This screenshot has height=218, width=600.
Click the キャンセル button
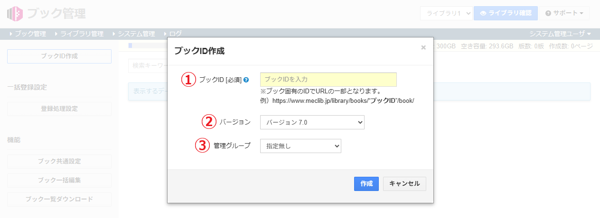(404, 184)
